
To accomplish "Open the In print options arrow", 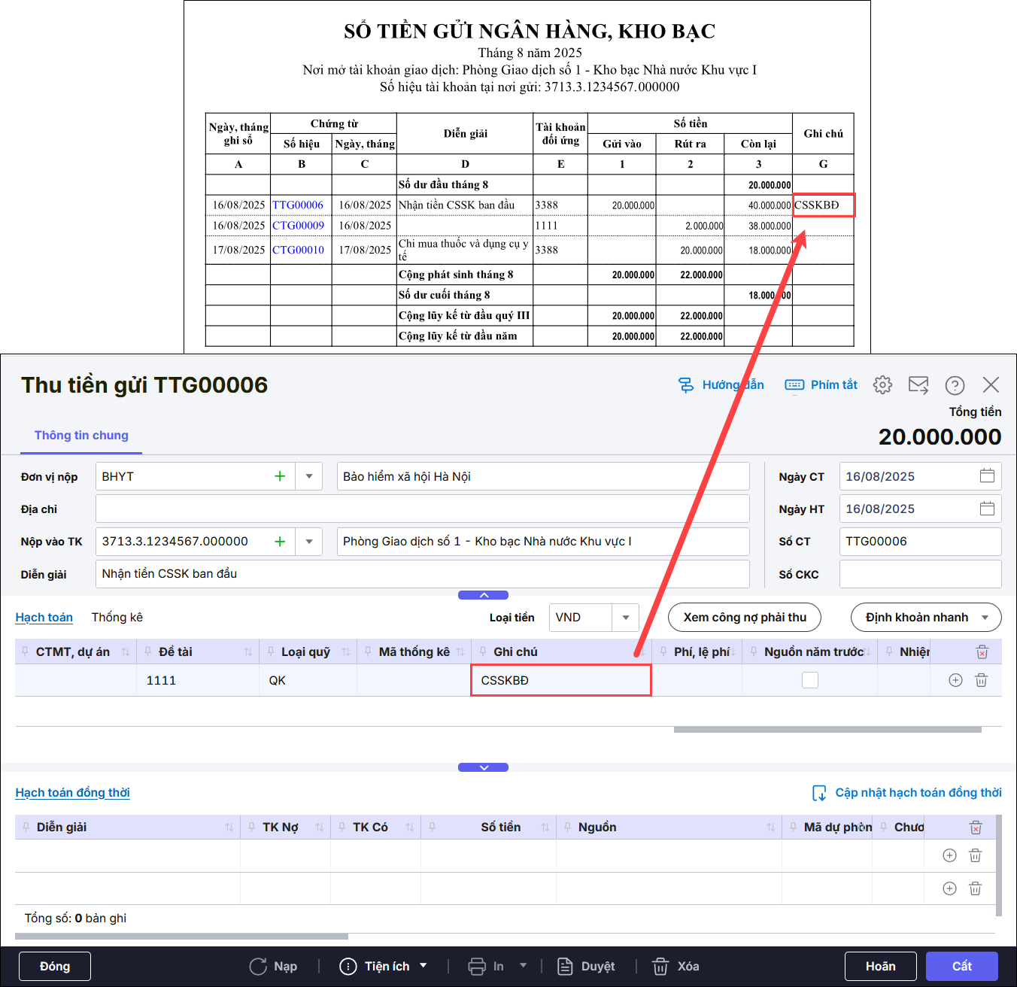I will [x=523, y=966].
